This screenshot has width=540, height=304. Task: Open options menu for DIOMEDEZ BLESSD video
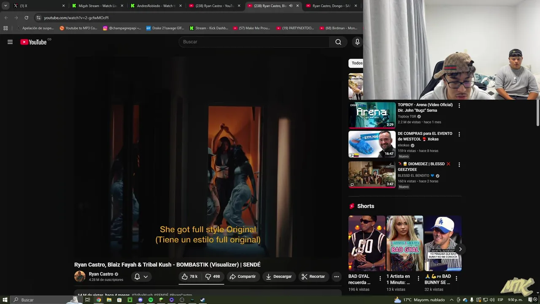pos(459,165)
